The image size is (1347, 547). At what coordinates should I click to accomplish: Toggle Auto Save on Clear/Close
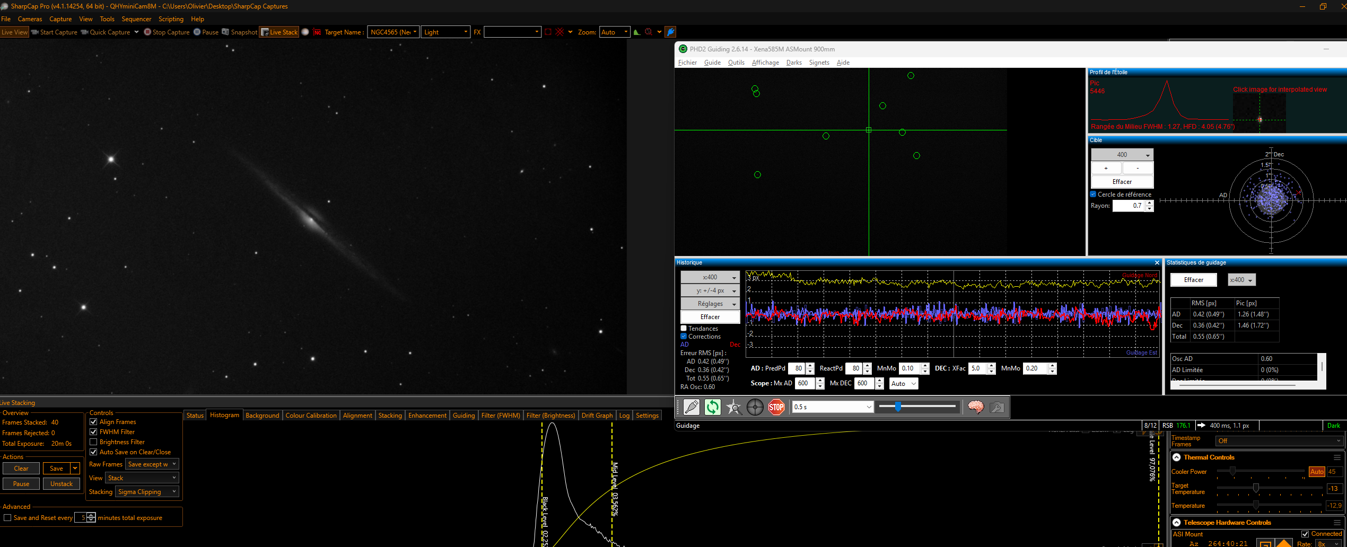pyautogui.click(x=93, y=452)
